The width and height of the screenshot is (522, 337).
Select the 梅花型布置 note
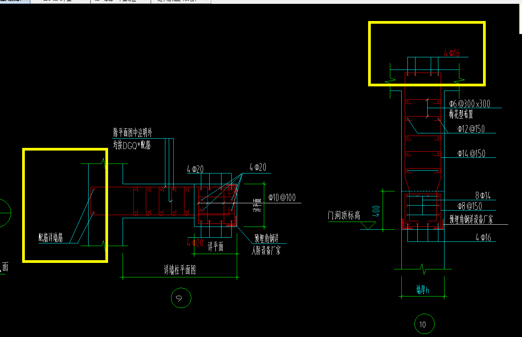[x=461, y=114]
